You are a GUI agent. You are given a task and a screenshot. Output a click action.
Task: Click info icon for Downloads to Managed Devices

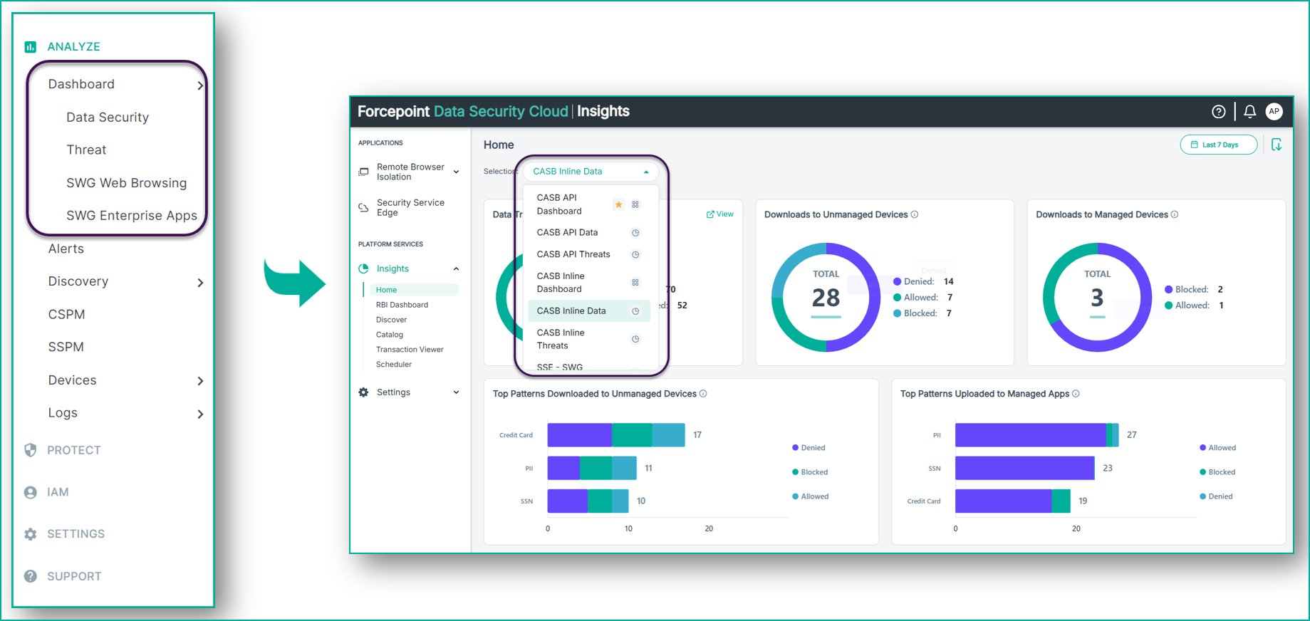pyautogui.click(x=1175, y=214)
